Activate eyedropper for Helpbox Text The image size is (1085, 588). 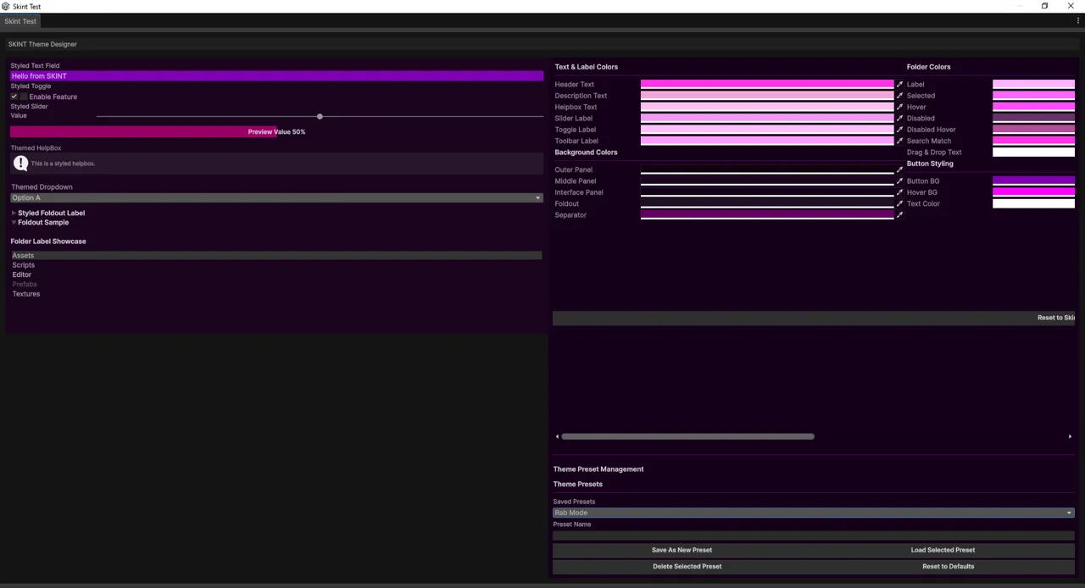tap(899, 108)
